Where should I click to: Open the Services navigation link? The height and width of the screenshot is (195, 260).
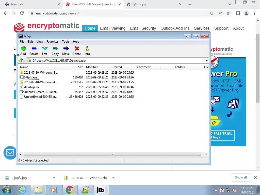pyautogui.click(x=202, y=28)
